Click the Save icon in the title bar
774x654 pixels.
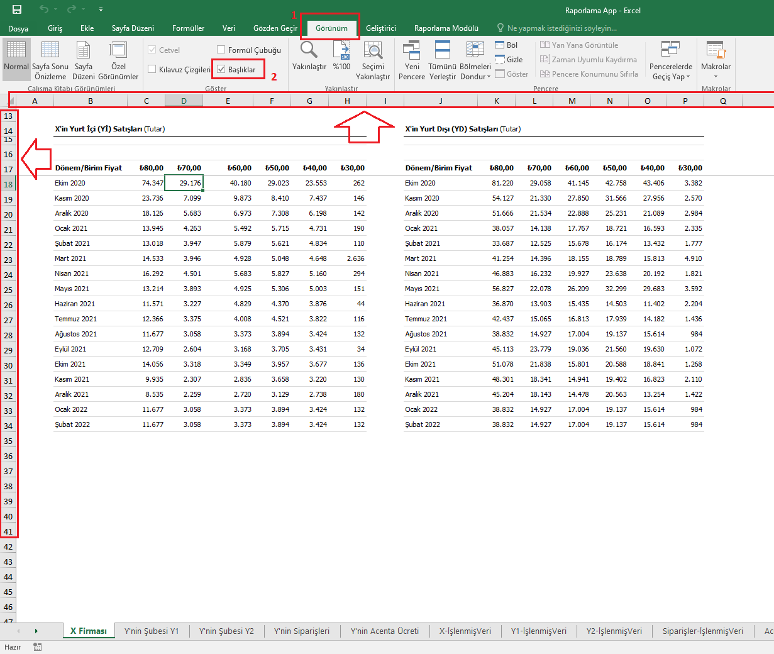17,9
